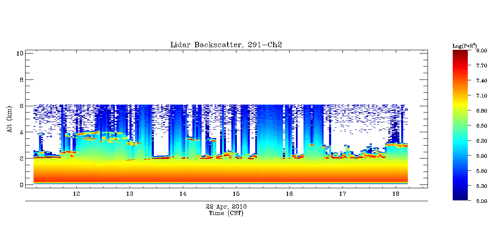Click the colorbar value '5.00'
The width and height of the screenshot is (503, 251).
[x=481, y=201]
